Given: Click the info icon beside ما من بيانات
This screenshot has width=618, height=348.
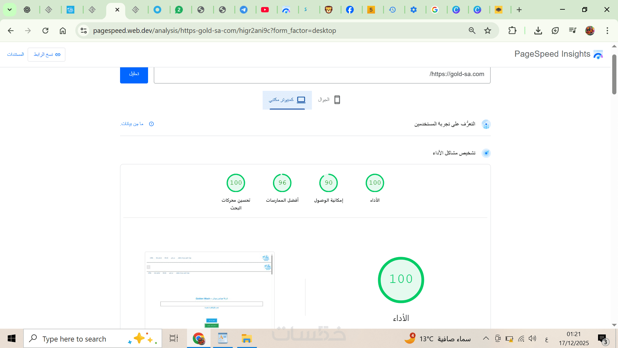Looking at the screenshot, I should click(x=151, y=124).
